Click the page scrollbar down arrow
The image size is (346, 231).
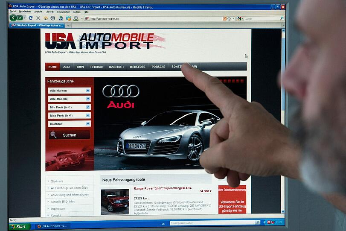(283, 211)
